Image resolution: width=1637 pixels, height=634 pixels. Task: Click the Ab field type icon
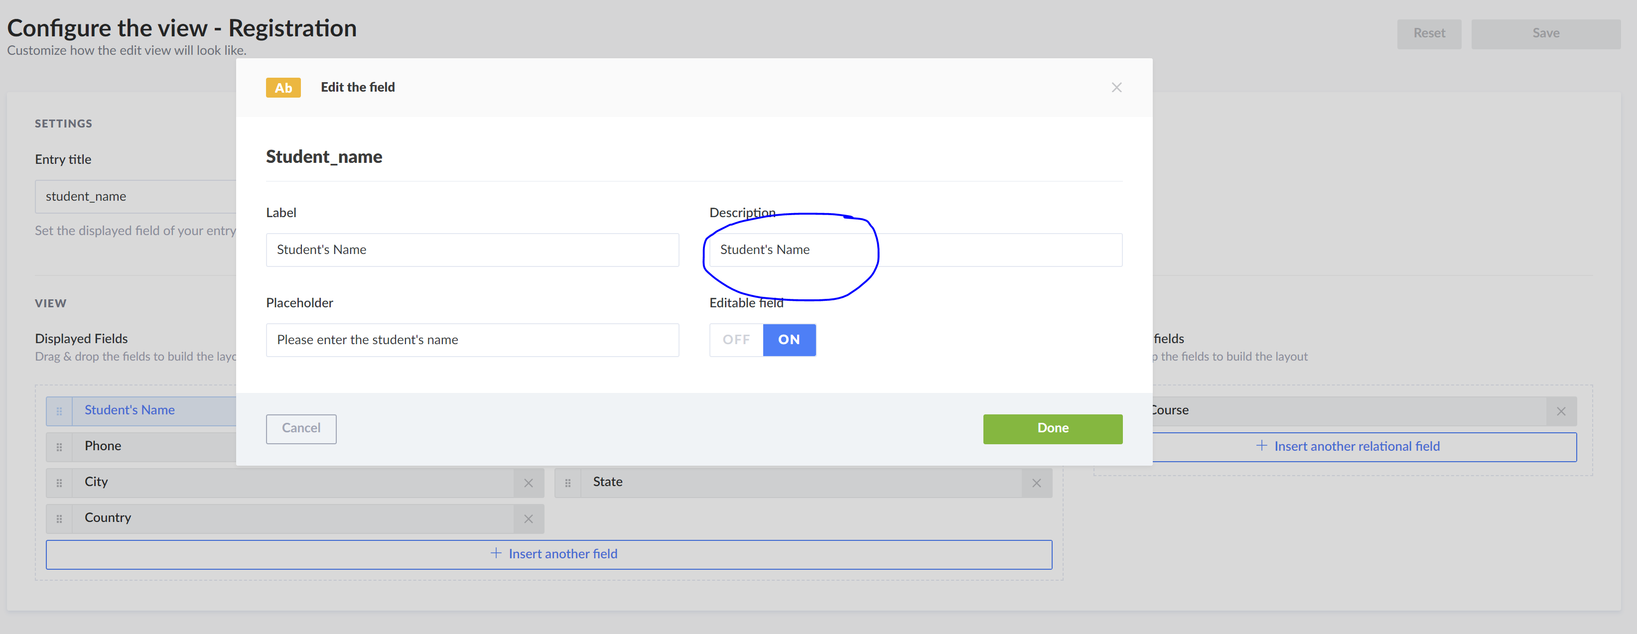tap(283, 88)
